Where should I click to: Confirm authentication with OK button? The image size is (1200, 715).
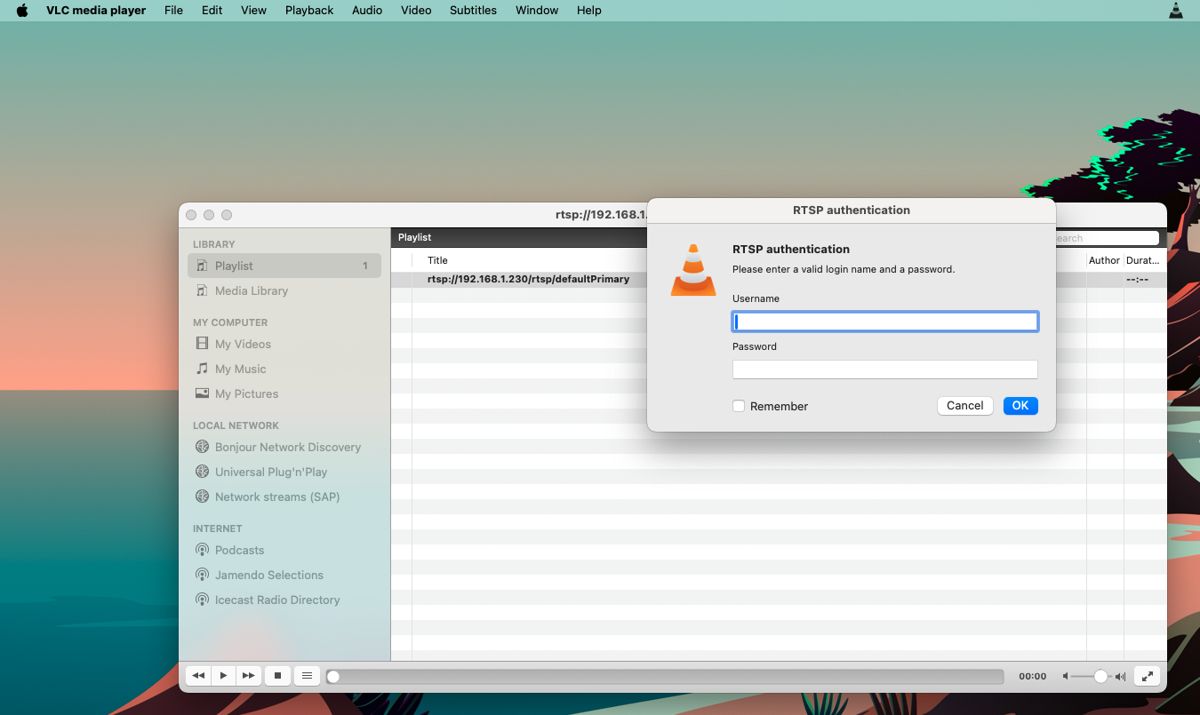pos(1020,405)
